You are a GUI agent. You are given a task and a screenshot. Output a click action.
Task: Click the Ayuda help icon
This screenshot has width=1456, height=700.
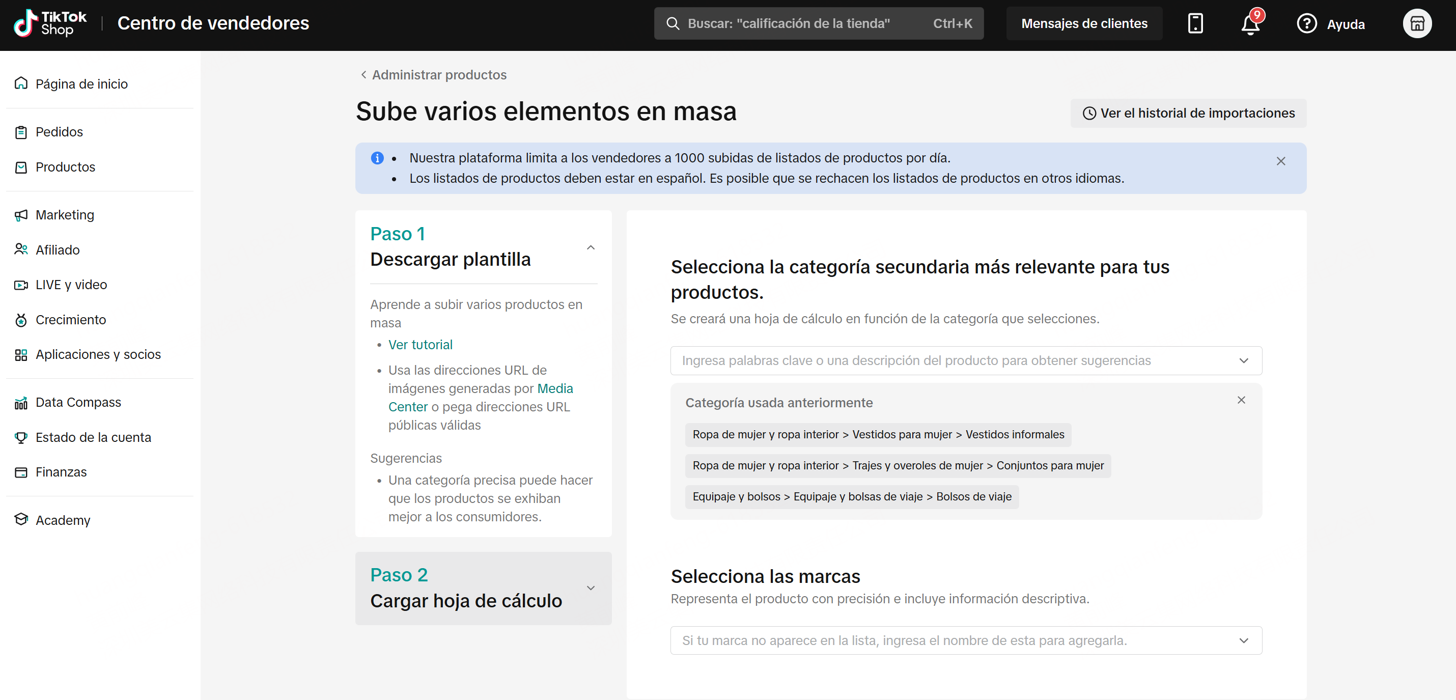click(1306, 24)
